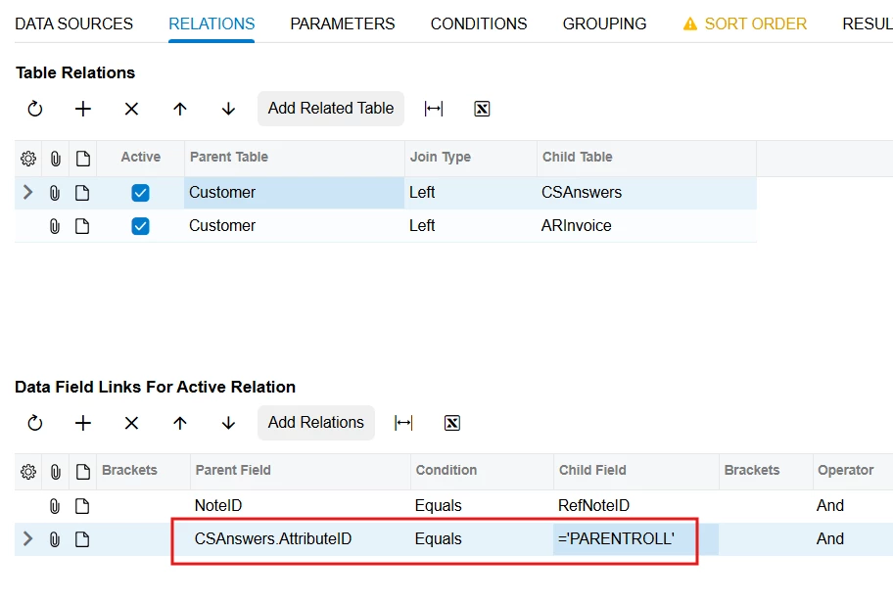Add a new row in Table Relations
893x602 pixels.
83,109
